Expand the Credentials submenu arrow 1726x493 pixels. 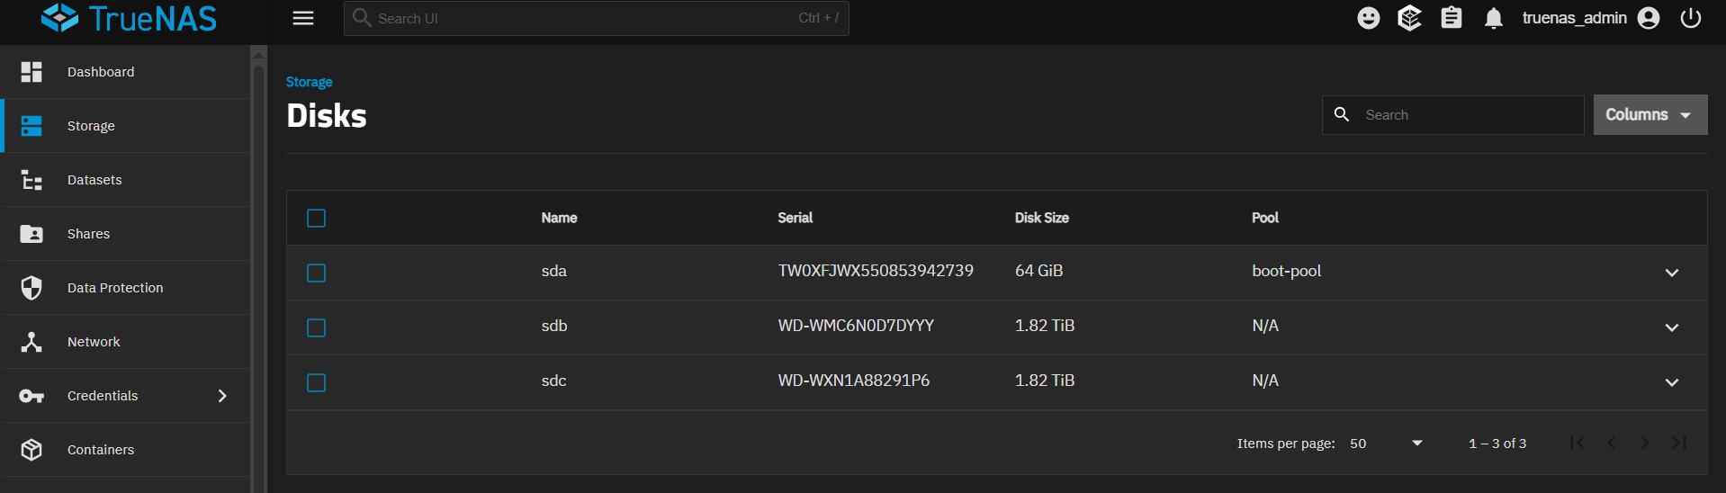(x=222, y=396)
